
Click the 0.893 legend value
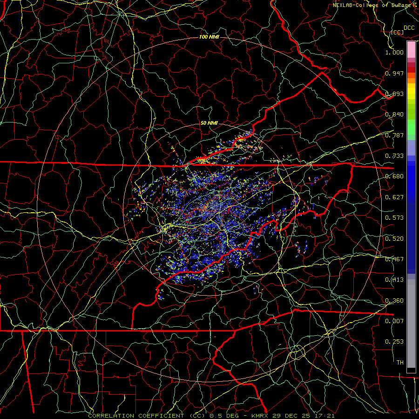point(394,94)
